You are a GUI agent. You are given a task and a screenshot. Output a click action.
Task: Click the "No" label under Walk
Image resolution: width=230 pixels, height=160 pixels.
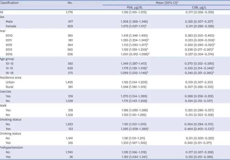coord(8,115)
